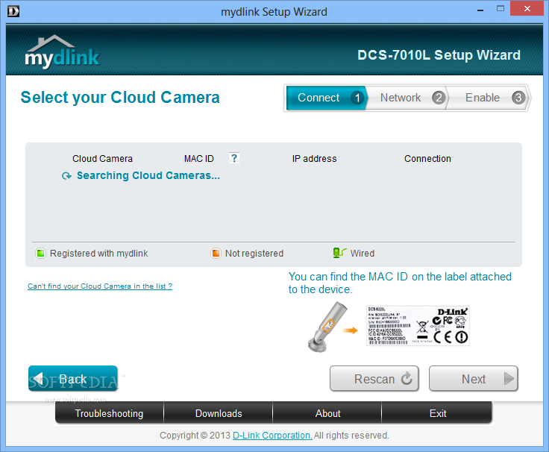Click the MAC ID column header
The image size is (549, 452).
(x=199, y=159)
